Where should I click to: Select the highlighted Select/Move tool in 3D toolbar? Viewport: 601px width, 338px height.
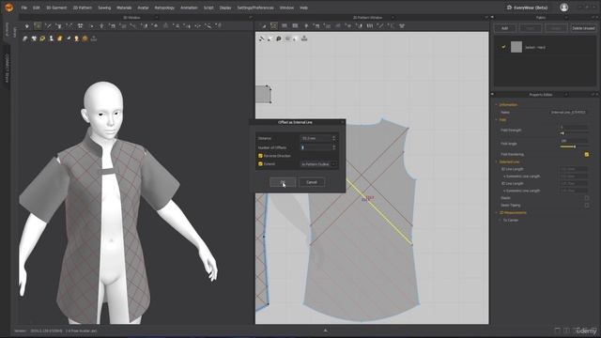[38, 26]
